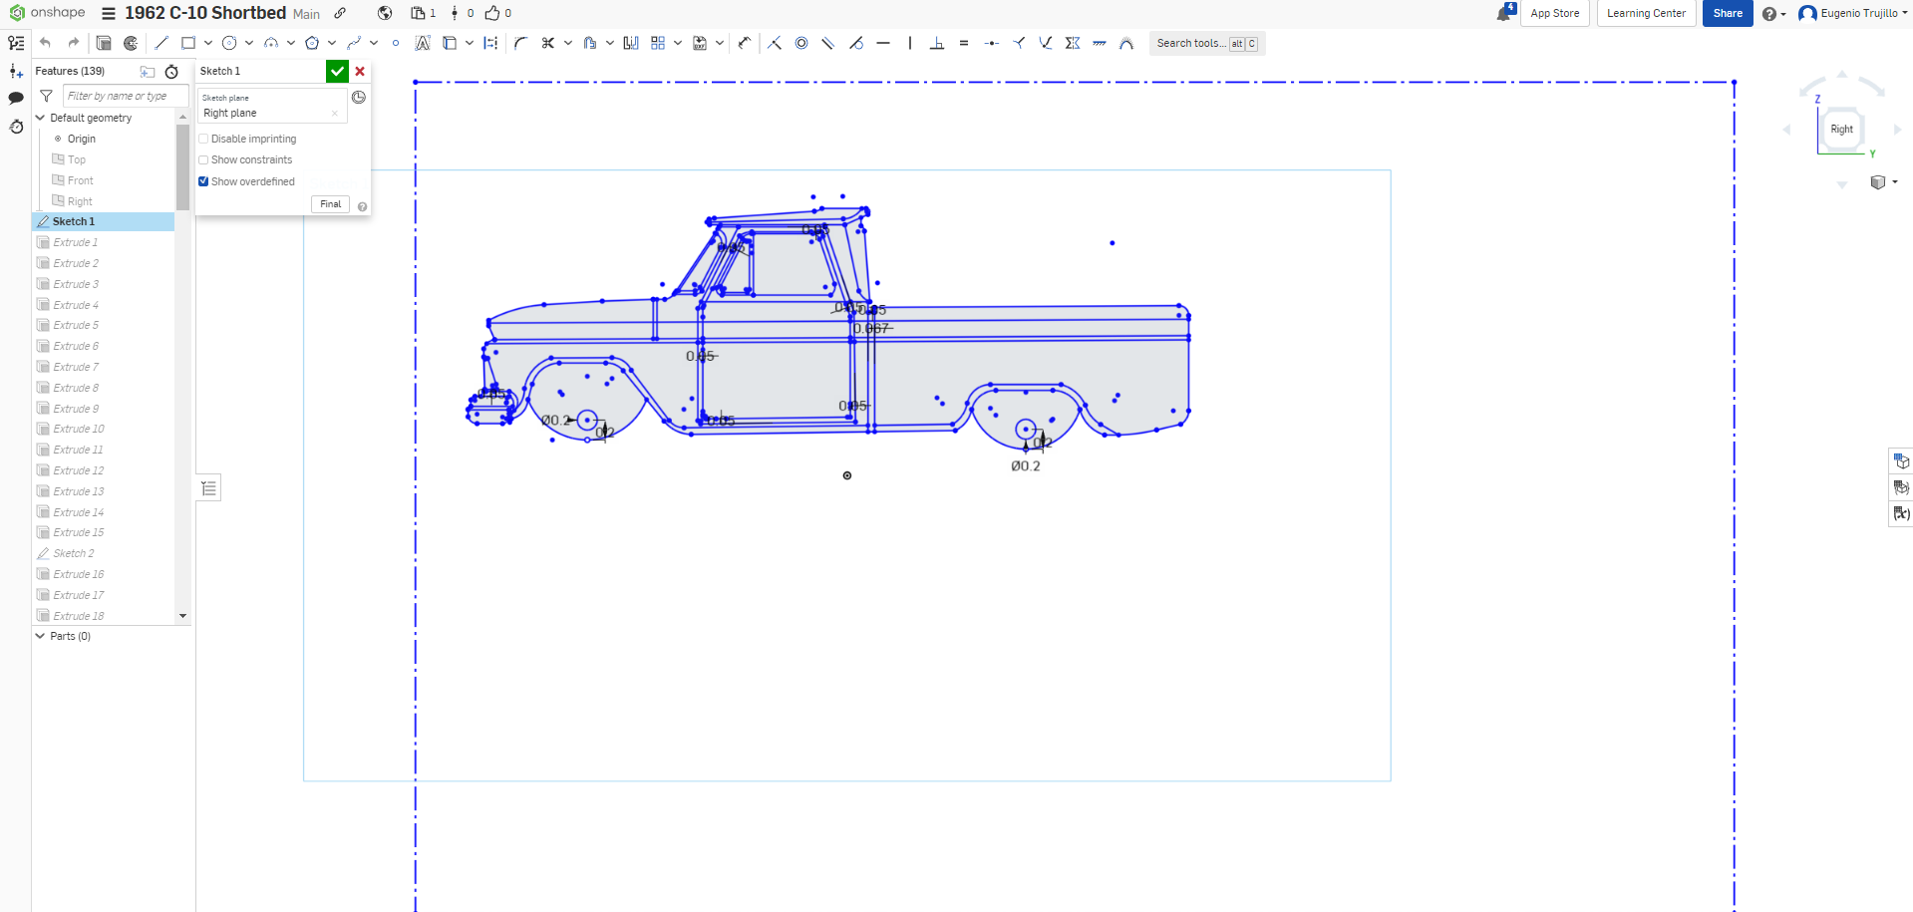Open Eugenio Trujillo account menu
Image resolution: width=1913 pixels, height=912 pixels.
(x=1853, y=13)
